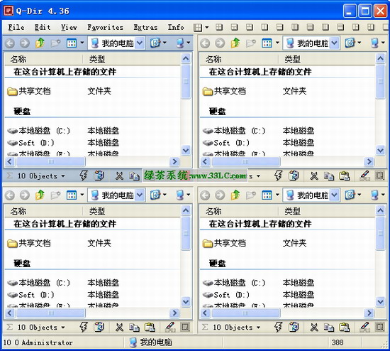The width and height of the screenshot is (390, 351).
Task: Switch to the first layout icon after Info
Action: pos(198,27)
